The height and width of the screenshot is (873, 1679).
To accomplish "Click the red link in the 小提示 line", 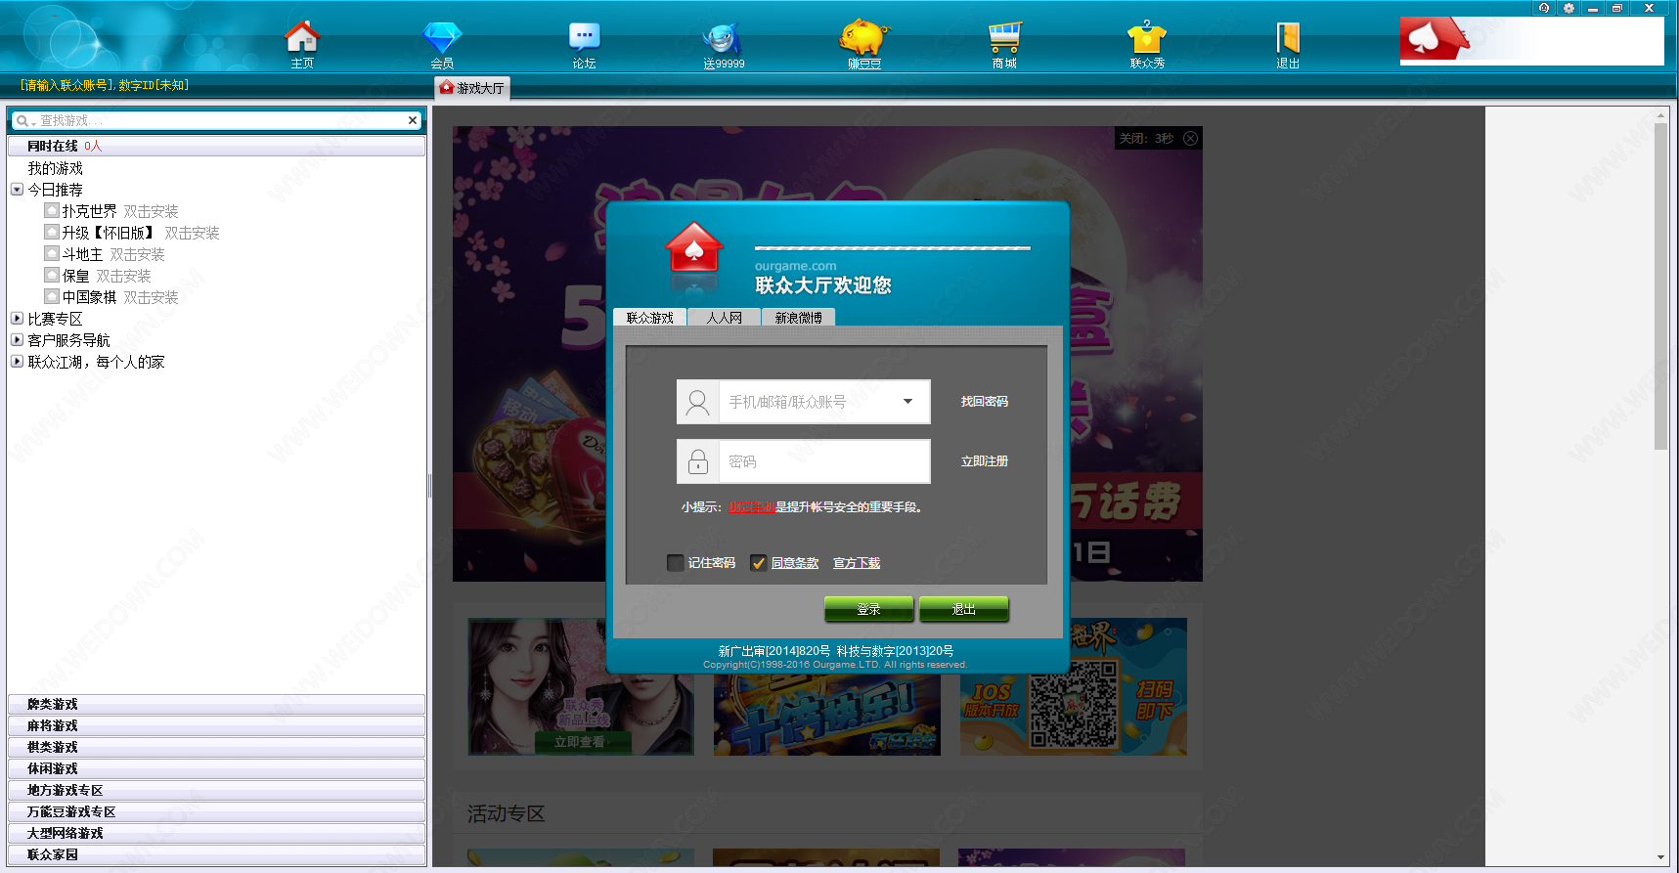I will click(x=752, y=507).
